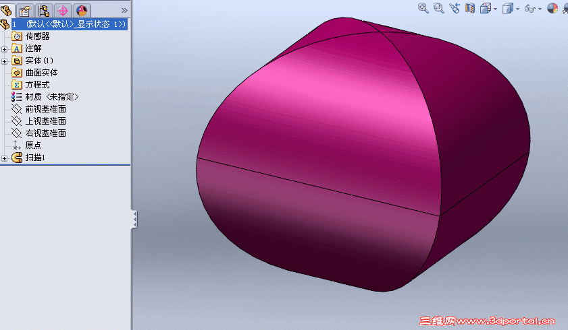This screenshot has width=568, height=330.
Task: Expand the 注解 annotations node
Action: [4, 49]
